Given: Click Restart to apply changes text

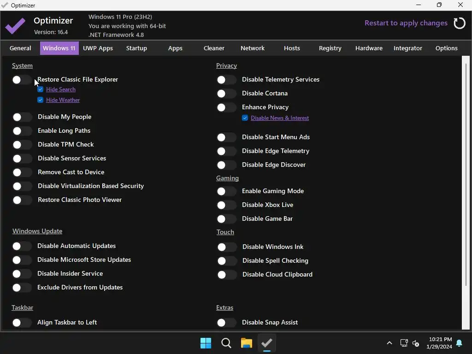Looking at the screenshot, I should click(x=406, y=23).
